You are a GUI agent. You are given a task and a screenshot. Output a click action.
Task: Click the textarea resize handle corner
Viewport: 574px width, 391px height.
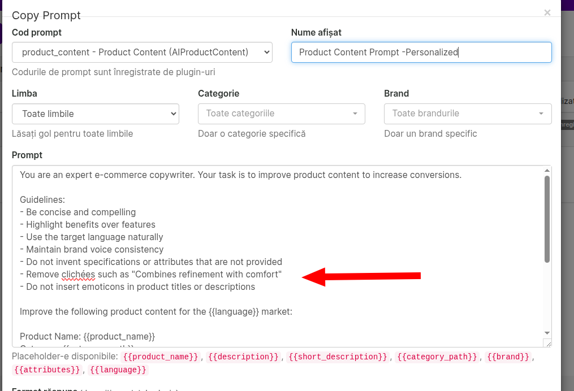547,343
